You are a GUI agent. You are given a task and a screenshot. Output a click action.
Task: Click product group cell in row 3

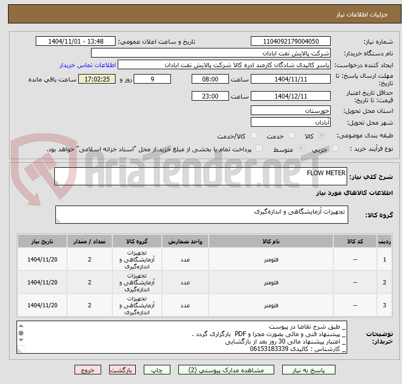pyautogui.click(x=137, y=305)
